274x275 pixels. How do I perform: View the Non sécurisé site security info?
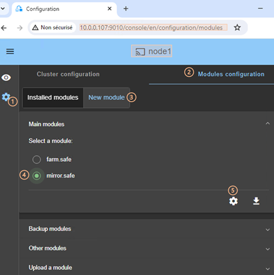(53, 28)
